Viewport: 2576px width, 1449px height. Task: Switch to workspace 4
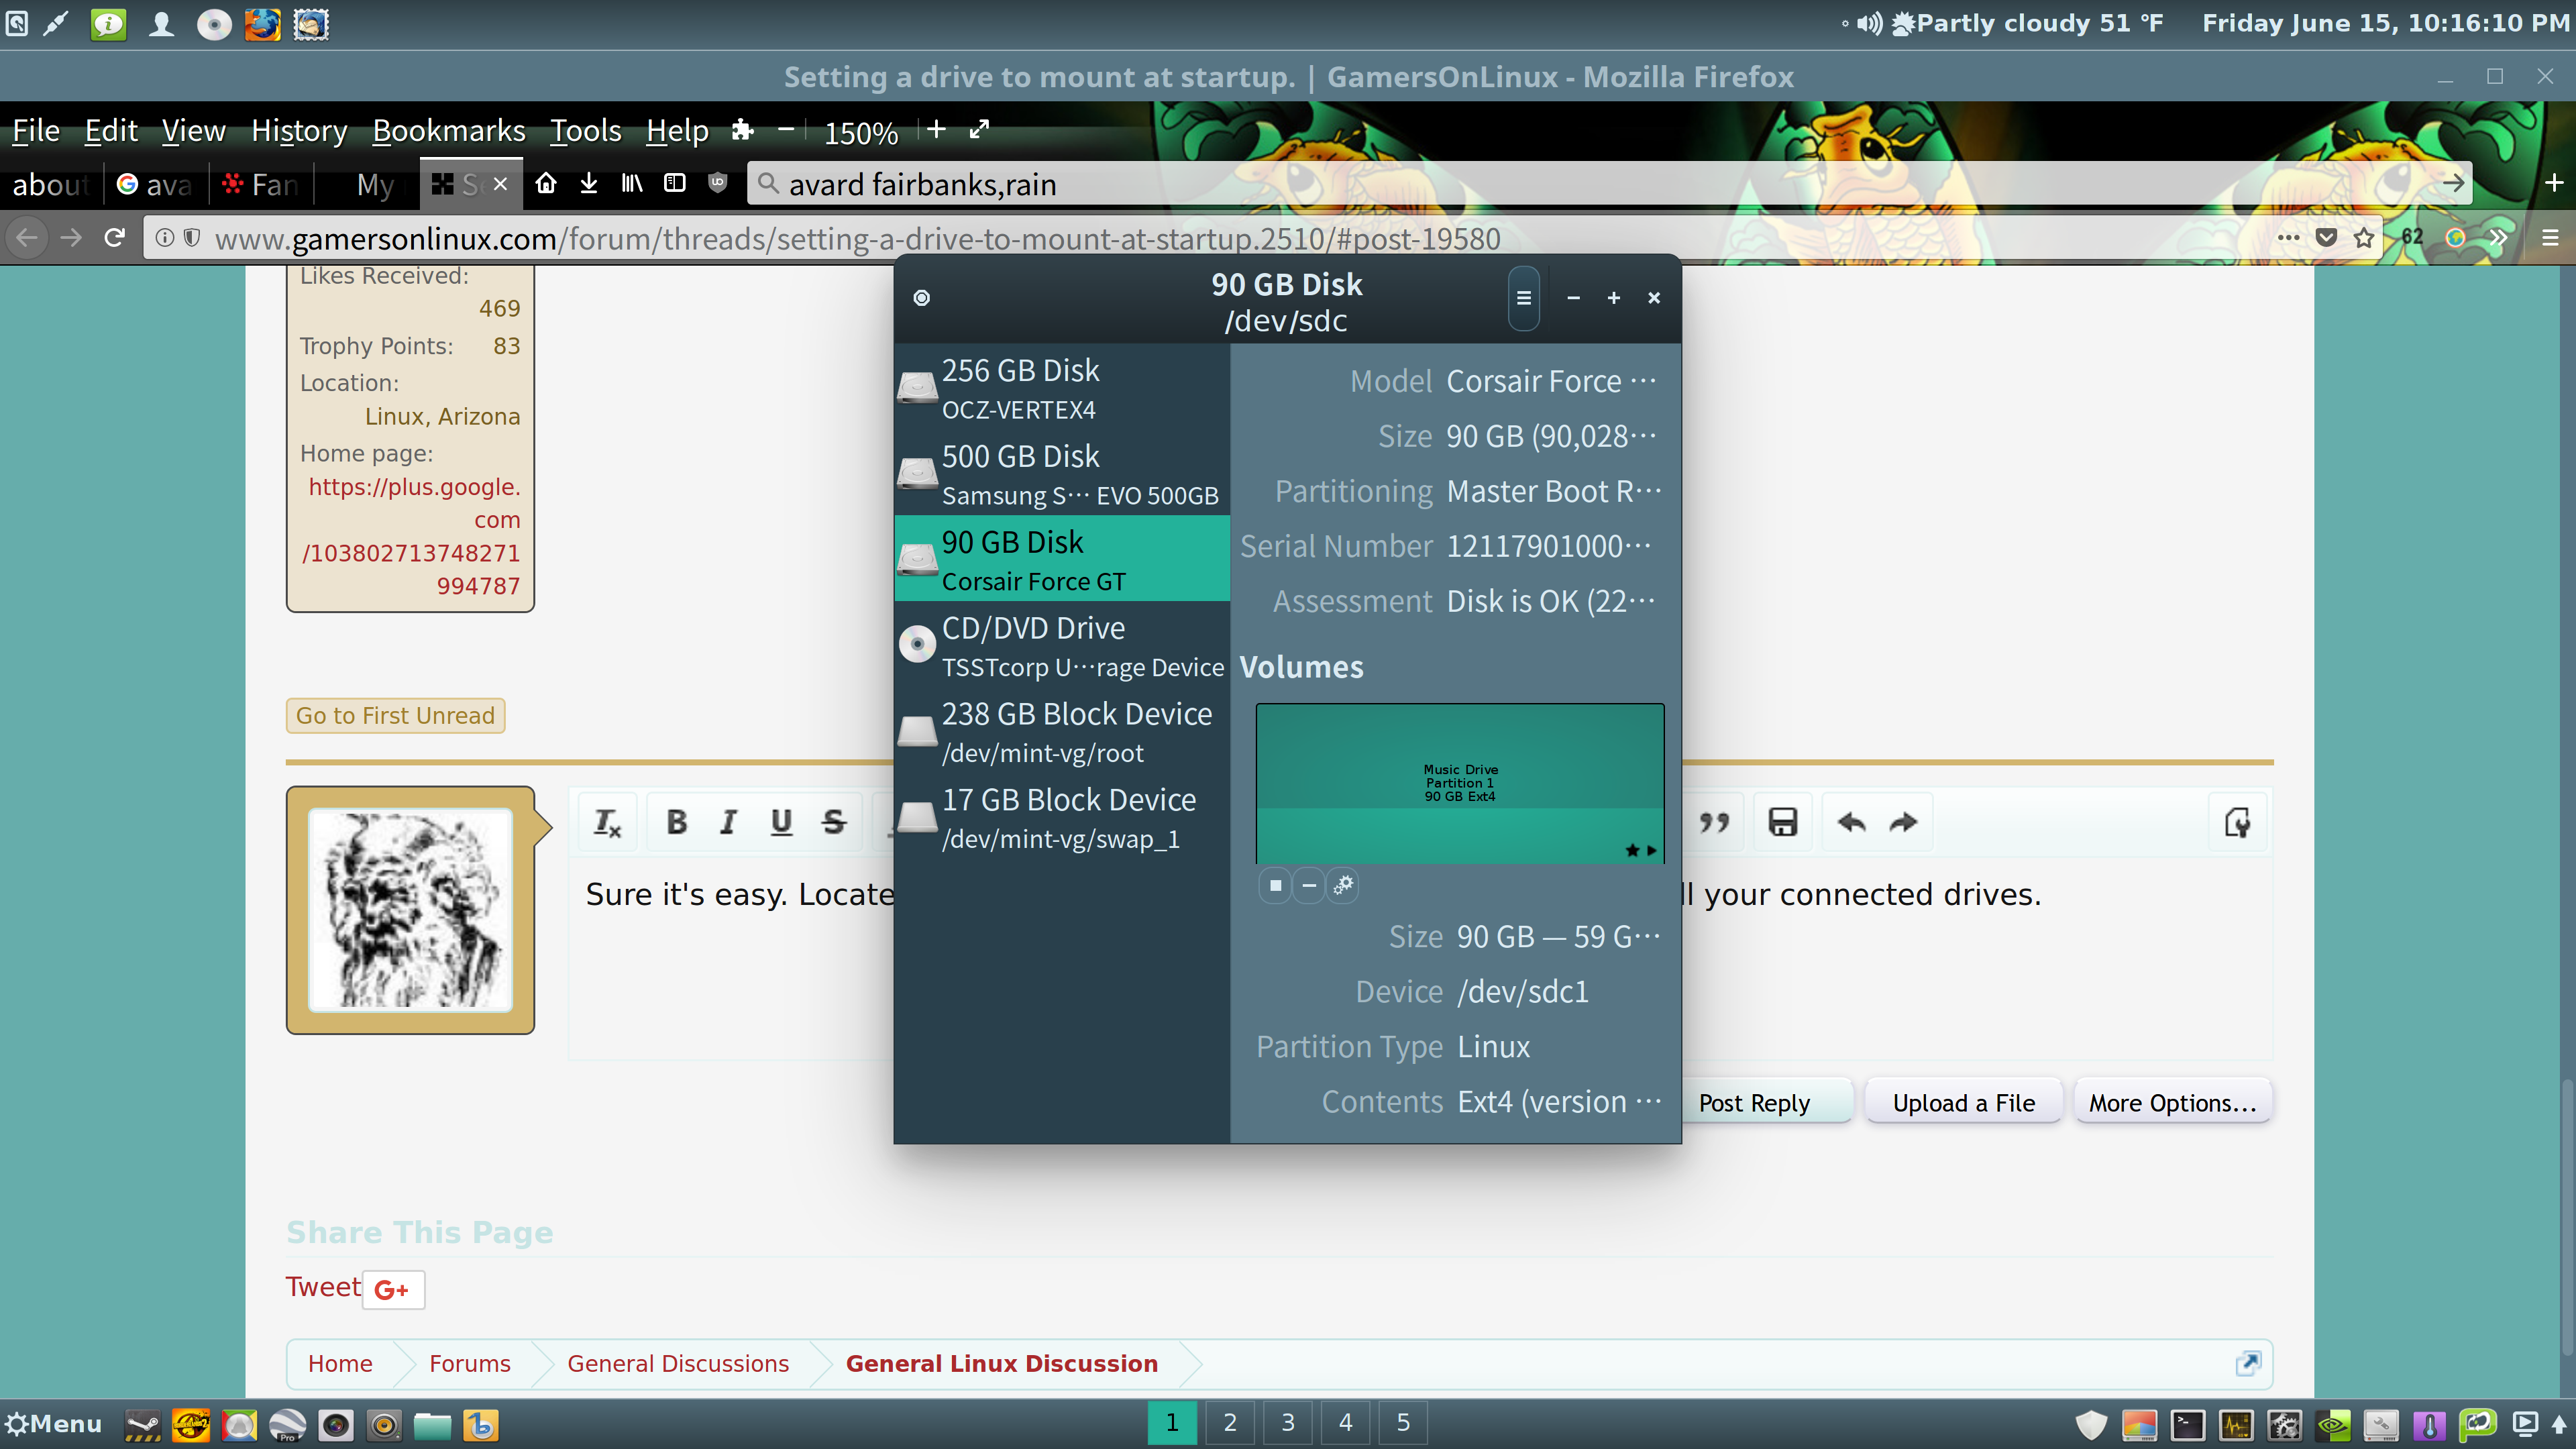1346,1422
